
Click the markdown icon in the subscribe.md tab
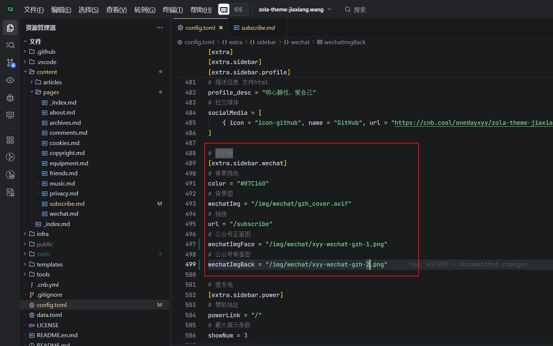(x=236, y=28)
